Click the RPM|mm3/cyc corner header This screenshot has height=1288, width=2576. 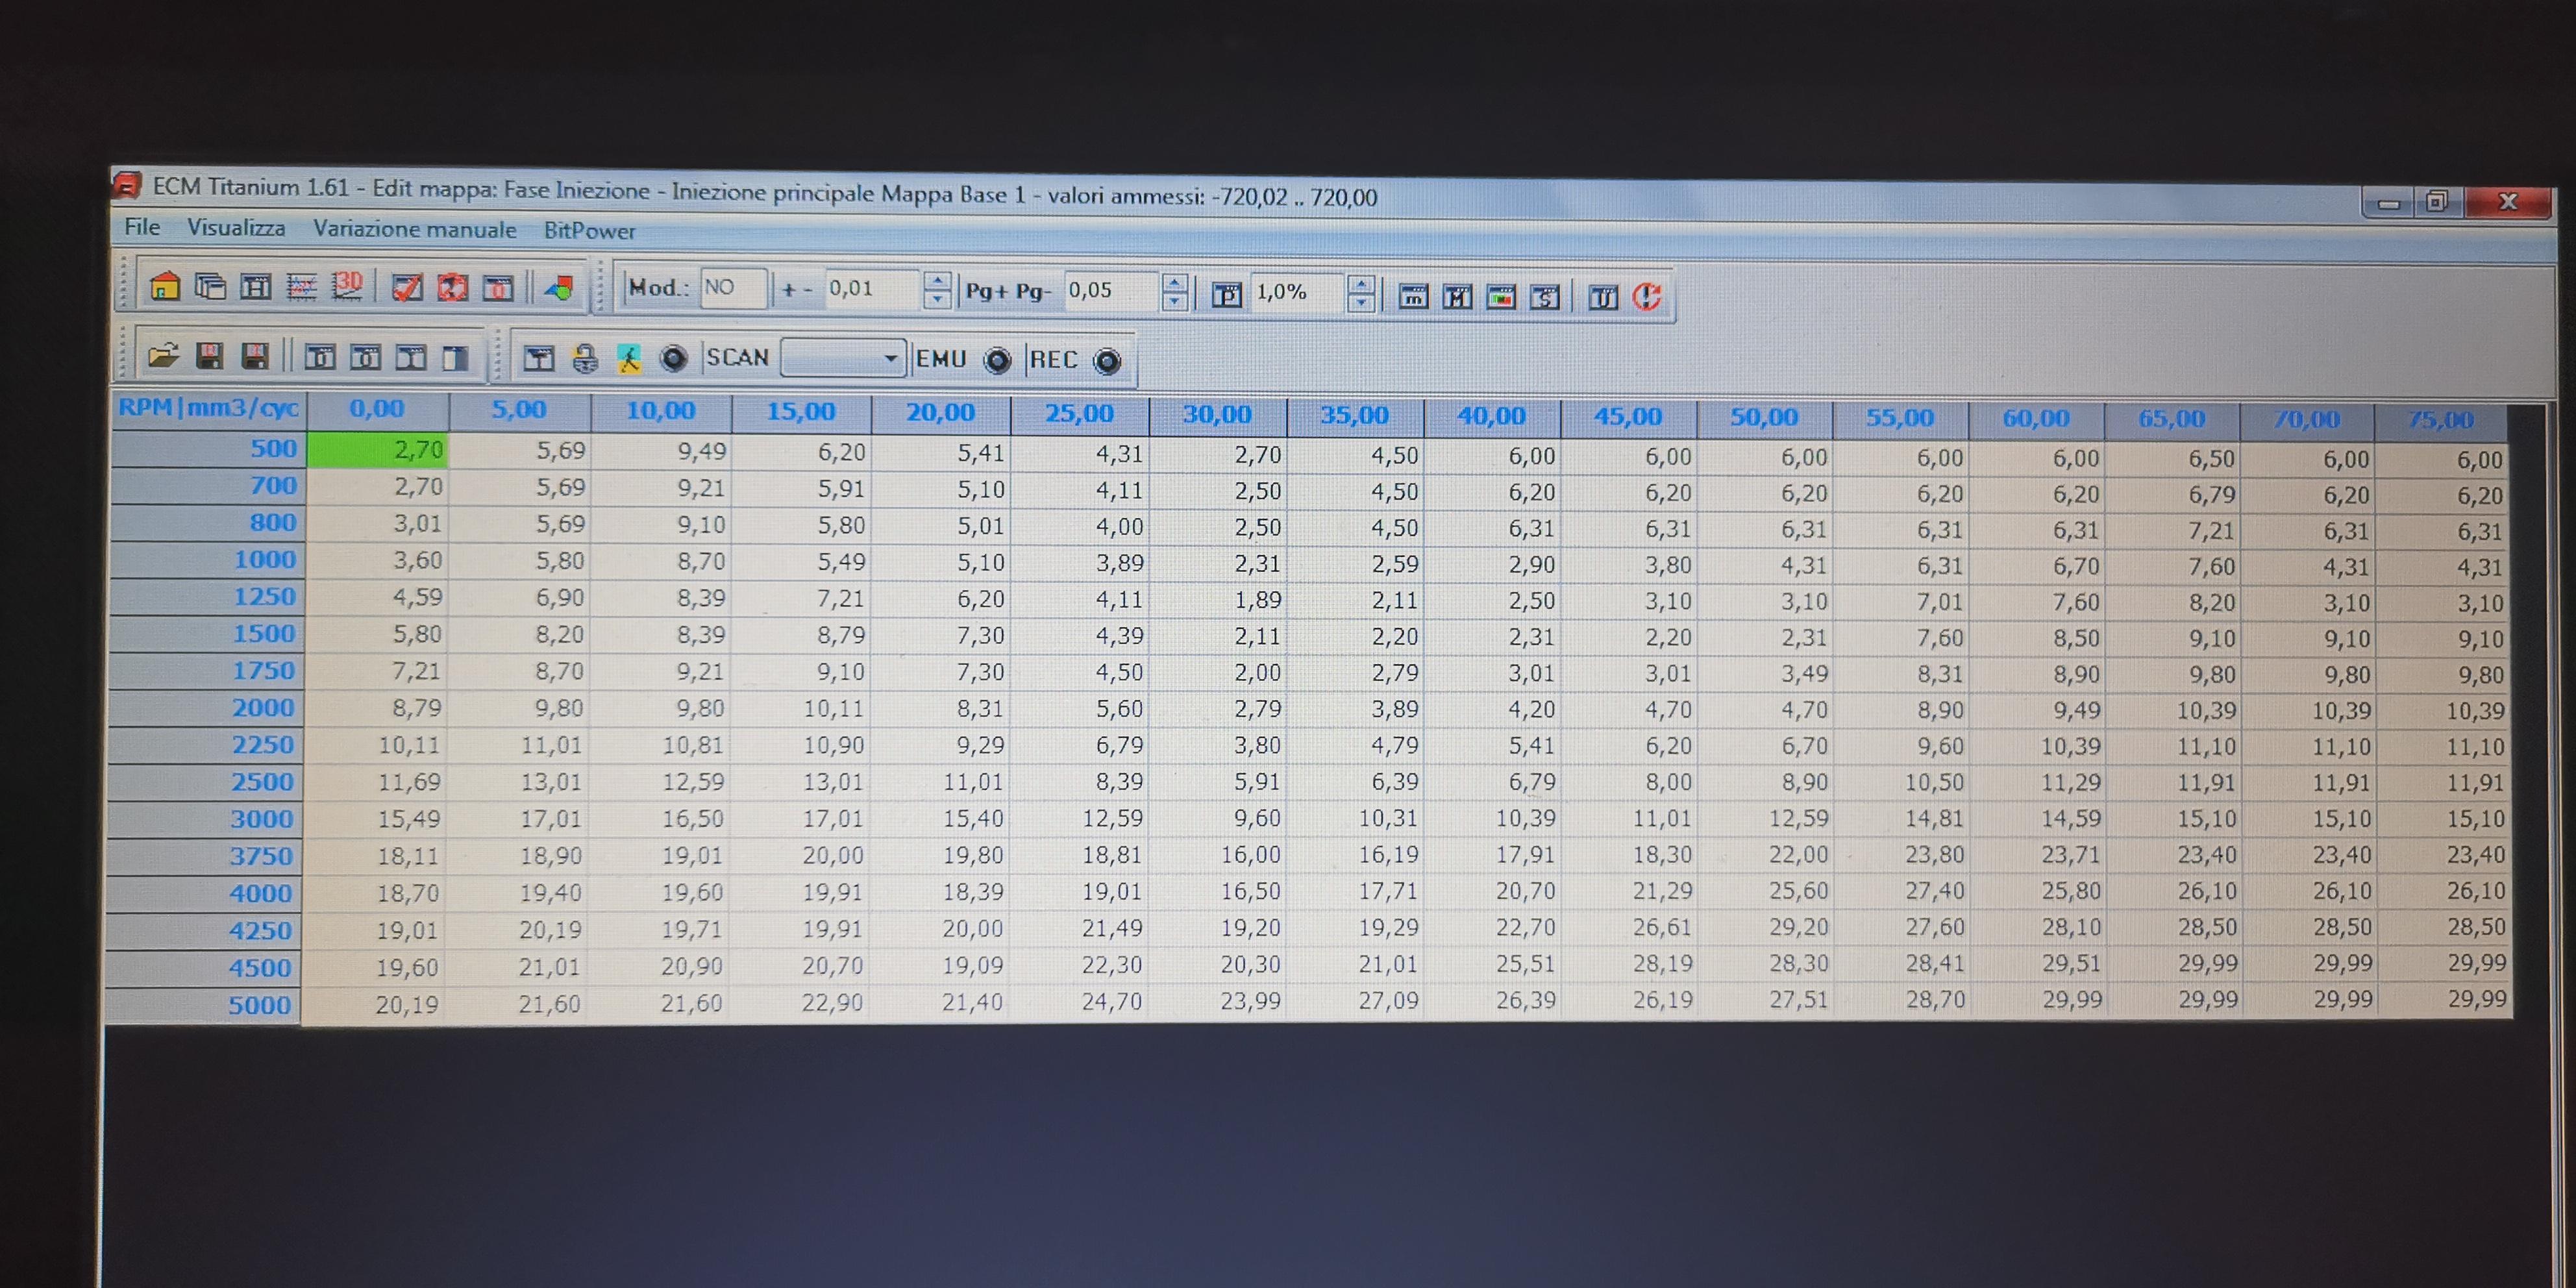[208, 408]
